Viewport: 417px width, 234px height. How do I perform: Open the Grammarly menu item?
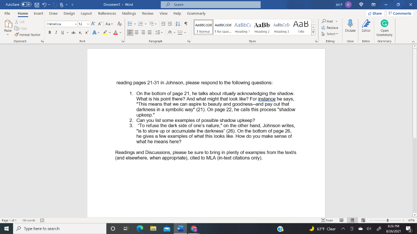click(196, 13)
